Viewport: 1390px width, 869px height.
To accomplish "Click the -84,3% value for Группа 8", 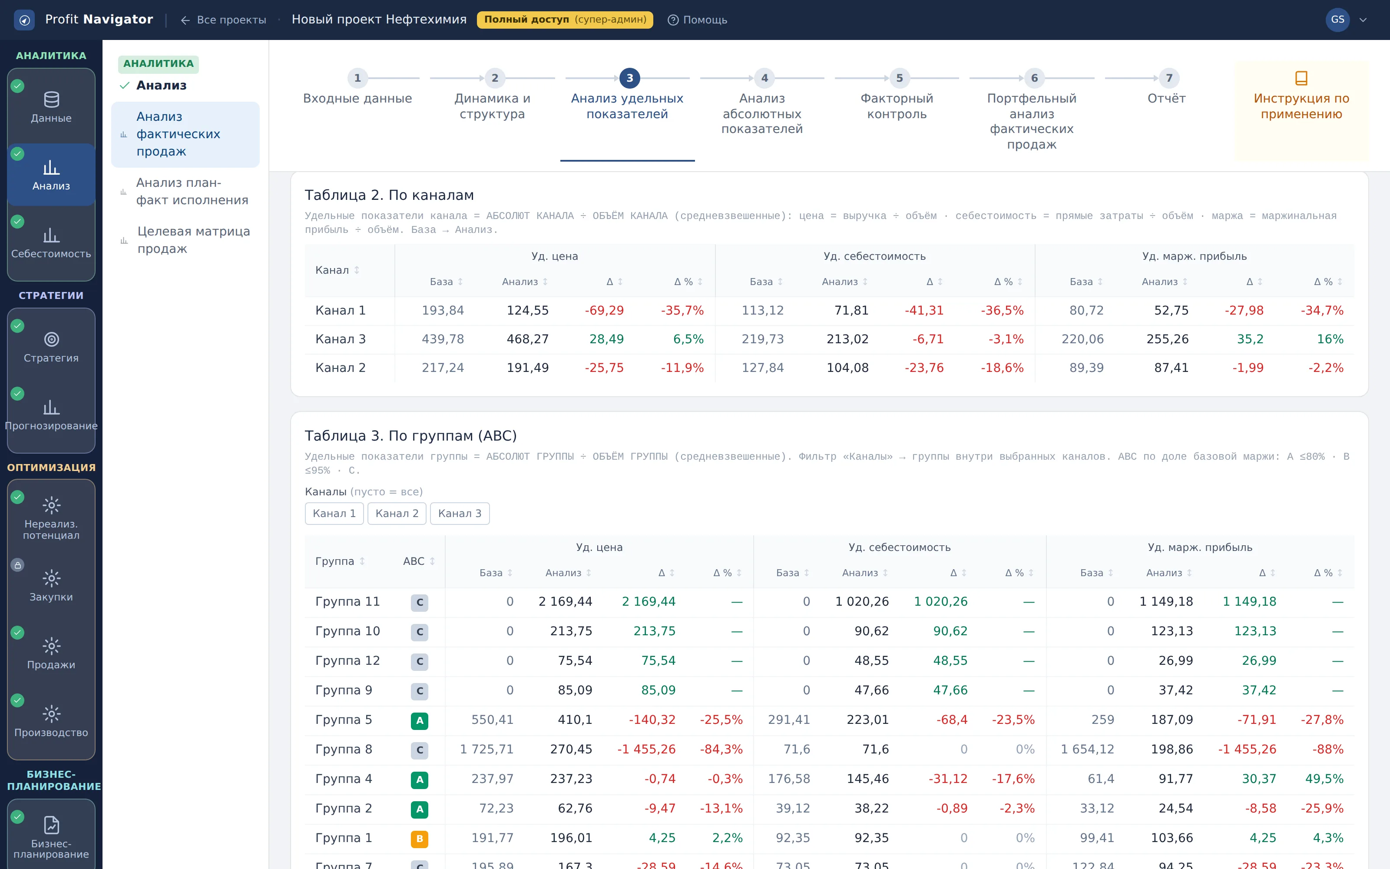I will click(721, 750).
